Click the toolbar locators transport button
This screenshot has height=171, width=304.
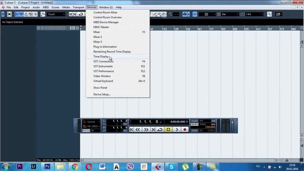(73, 14)
